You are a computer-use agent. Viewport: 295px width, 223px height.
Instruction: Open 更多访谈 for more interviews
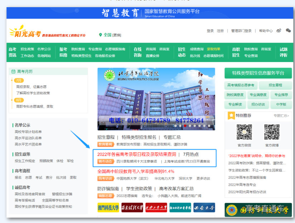click(x=203, y=179)
